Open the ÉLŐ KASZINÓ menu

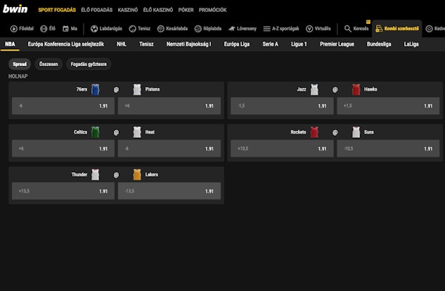[x=158, y=10]
